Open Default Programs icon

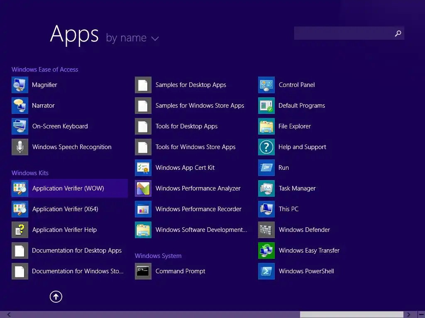[266, 106]
